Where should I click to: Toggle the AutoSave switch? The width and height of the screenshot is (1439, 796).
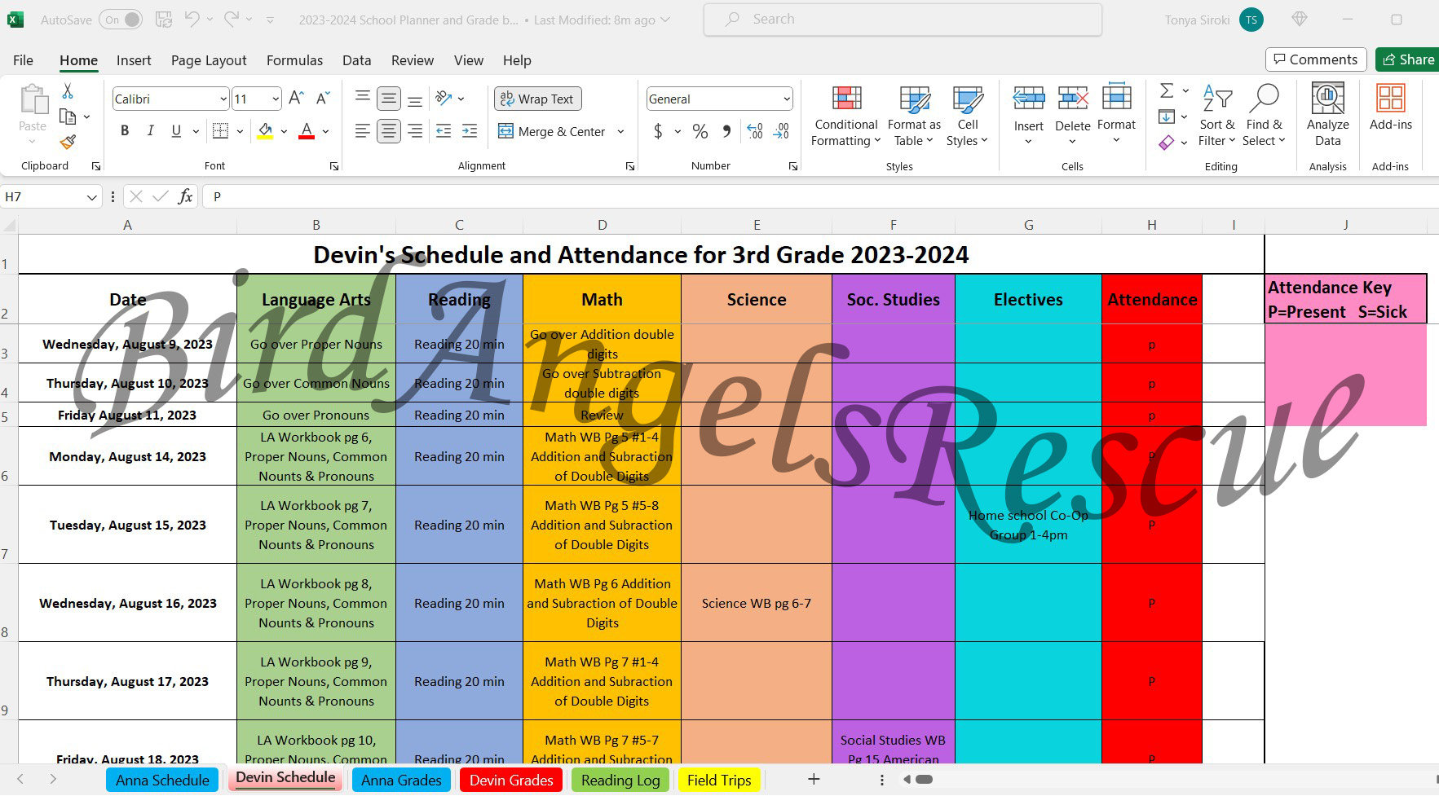coord(121,20)
